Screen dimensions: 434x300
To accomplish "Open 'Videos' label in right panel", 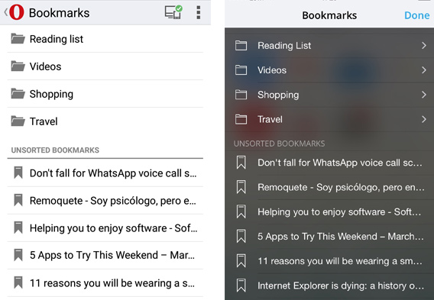I will tap(272, 70).
